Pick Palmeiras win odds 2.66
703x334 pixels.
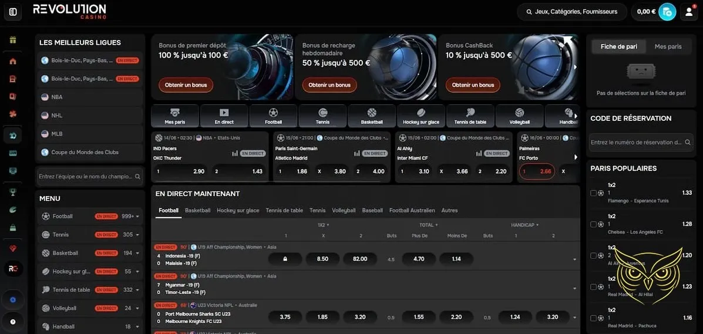point(537,171)
